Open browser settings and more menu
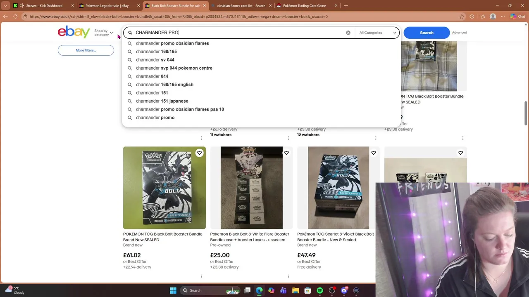The width and height of the screenshot is (529, 297). coord(503,16)
